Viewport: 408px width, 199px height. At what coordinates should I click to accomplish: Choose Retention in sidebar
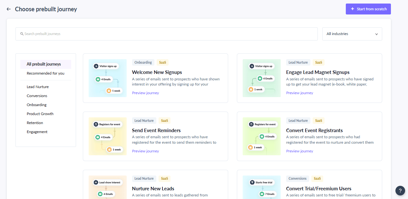(x=35, y=123)
